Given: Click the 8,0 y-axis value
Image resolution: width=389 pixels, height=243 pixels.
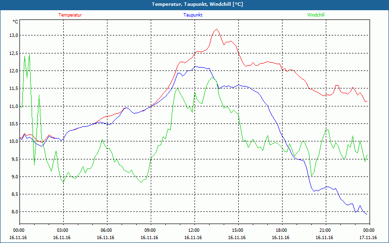Looking at the screenshot, I should (x=15, y=212).
